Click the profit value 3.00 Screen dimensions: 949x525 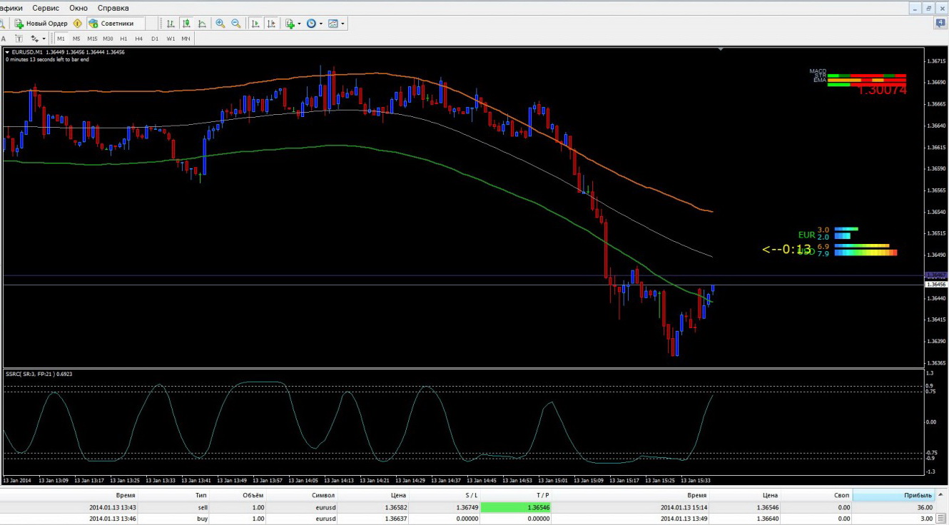927,519
